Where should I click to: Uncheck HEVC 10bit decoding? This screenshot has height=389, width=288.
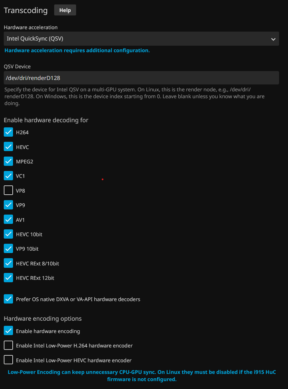(8, 234)
